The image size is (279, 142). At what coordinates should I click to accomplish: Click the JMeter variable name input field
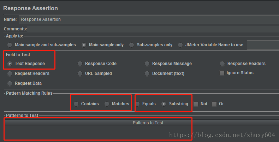pyautogui.click(x=263, y=45)
